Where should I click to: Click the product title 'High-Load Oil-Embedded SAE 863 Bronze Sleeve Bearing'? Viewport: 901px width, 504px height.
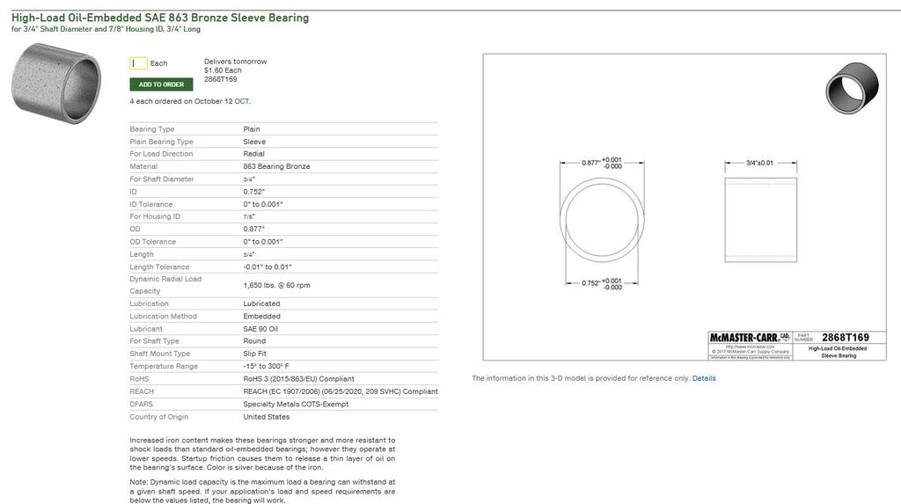tap(160, 18)
